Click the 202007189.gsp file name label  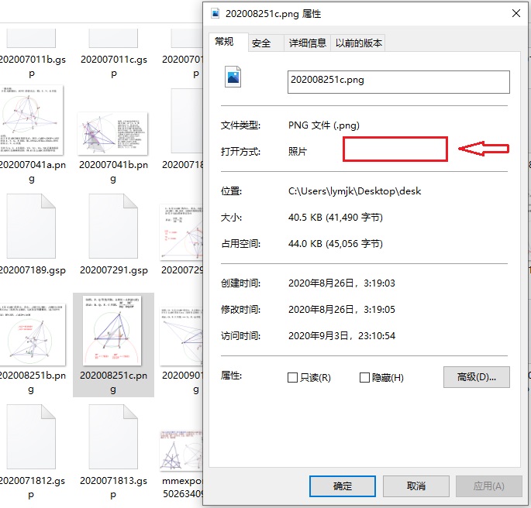[33, 270]
